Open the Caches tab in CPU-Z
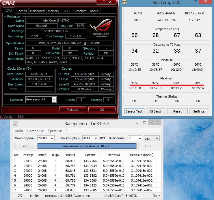The width and height of the screenshot is (214, 200). [22, 11]
